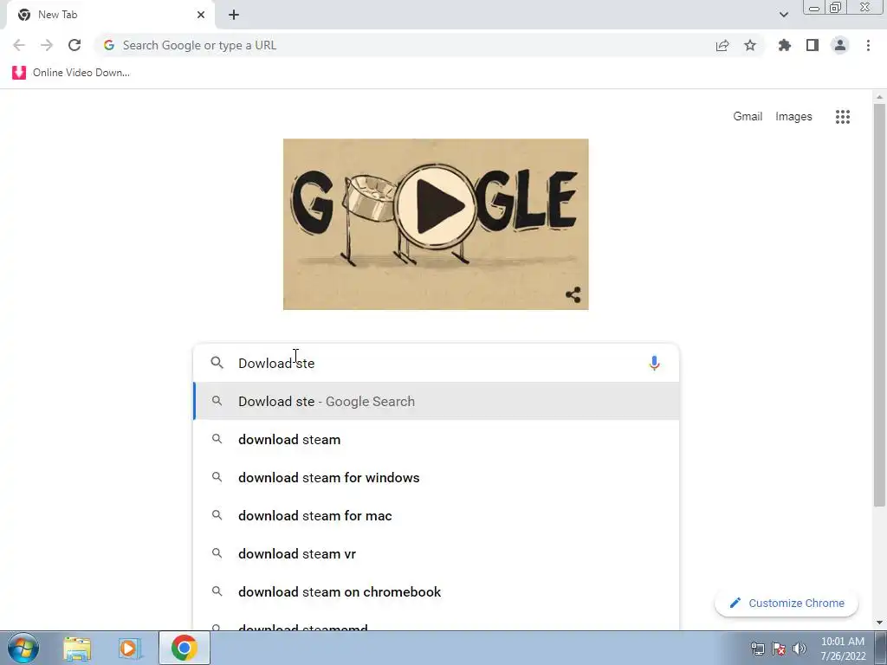This screenshot has width=887, height=665.
Task: Select 'Dowload ste - Google Search' suggestion
Action: 437,401
